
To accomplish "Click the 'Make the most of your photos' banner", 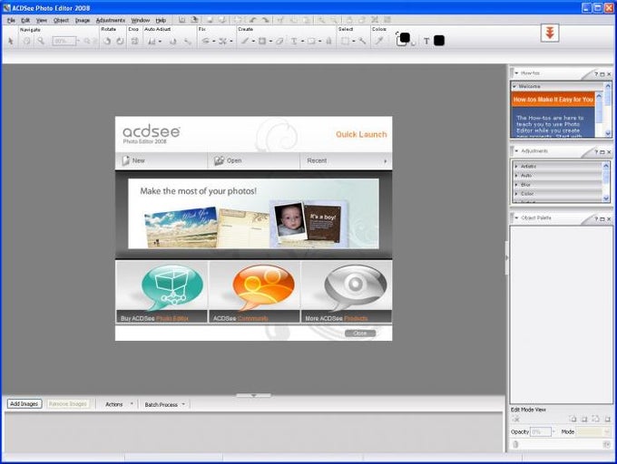I will (253, 214).
